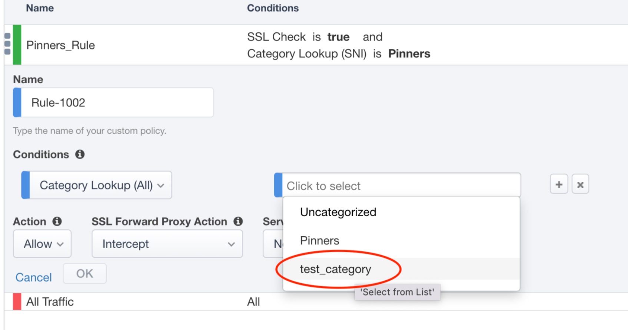This screenshot has width=628, height=330.
Task: Click the OK button
Action: pyautogui.click(x=85, y=273)
